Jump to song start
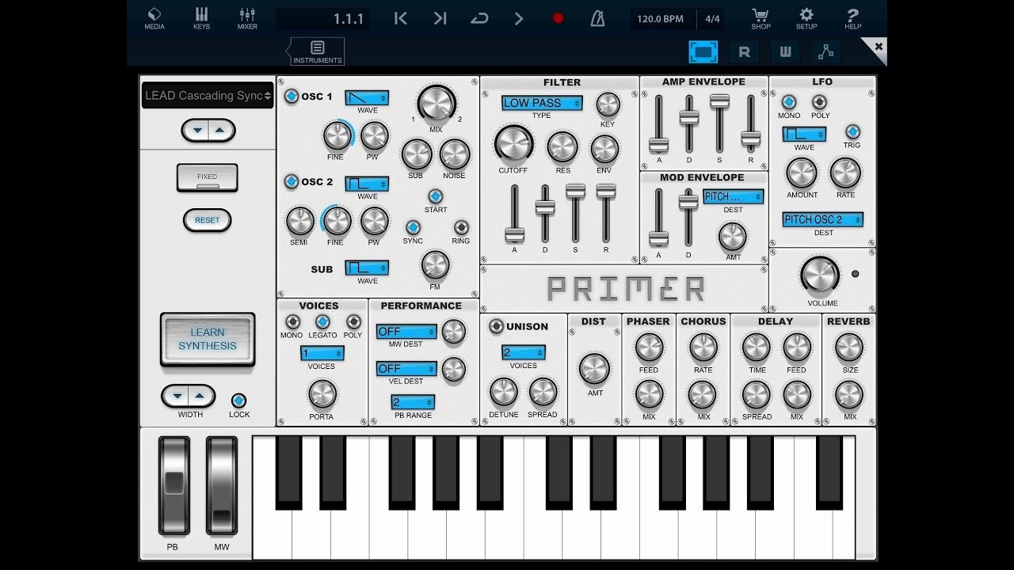The width and height of the screenshot is (1014, 570). coord(401,18)
